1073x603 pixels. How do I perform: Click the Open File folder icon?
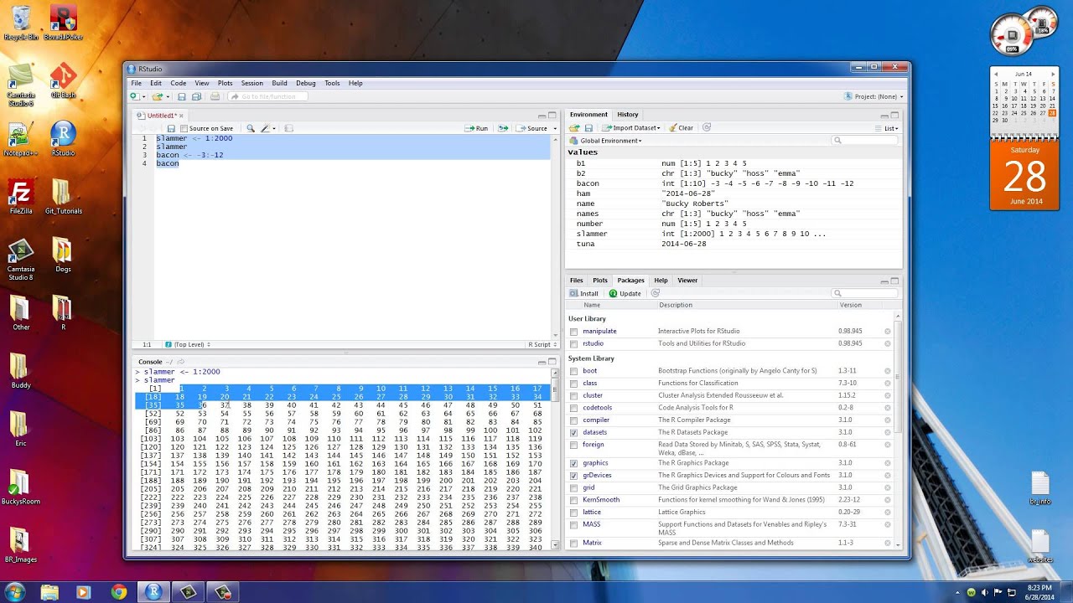point(157,96)
